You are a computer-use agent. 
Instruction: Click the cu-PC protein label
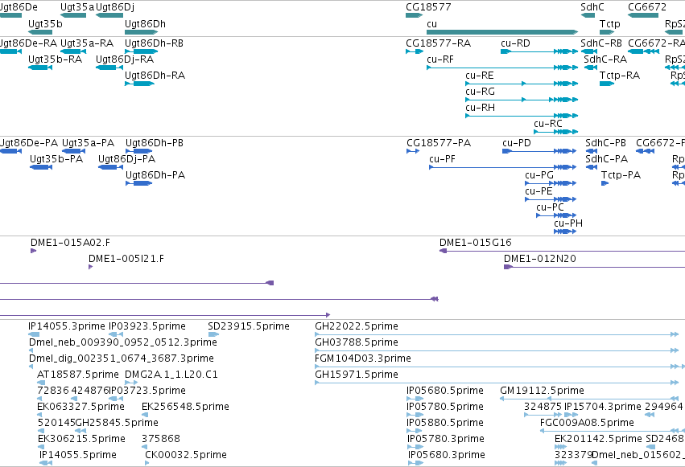click(550, 207)
